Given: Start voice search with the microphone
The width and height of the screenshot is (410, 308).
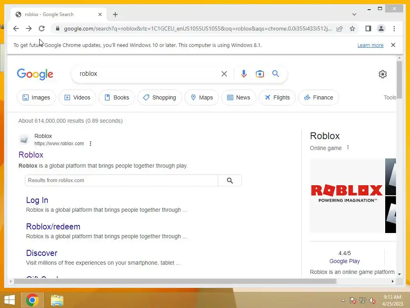Looking at the screenshot, I should (244, 74).
